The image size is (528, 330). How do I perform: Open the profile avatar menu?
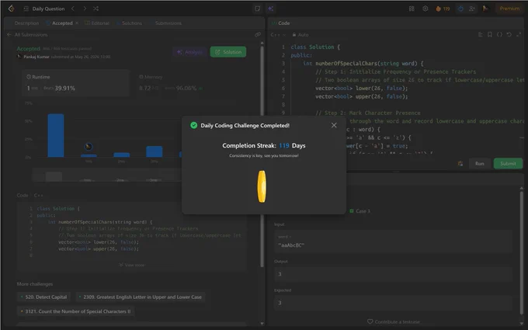pos(485,9)
